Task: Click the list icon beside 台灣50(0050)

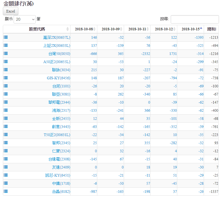Action: [5, 54]
